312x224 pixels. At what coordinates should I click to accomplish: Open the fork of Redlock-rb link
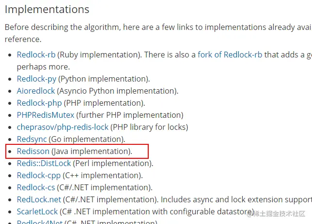pos(230,55)
